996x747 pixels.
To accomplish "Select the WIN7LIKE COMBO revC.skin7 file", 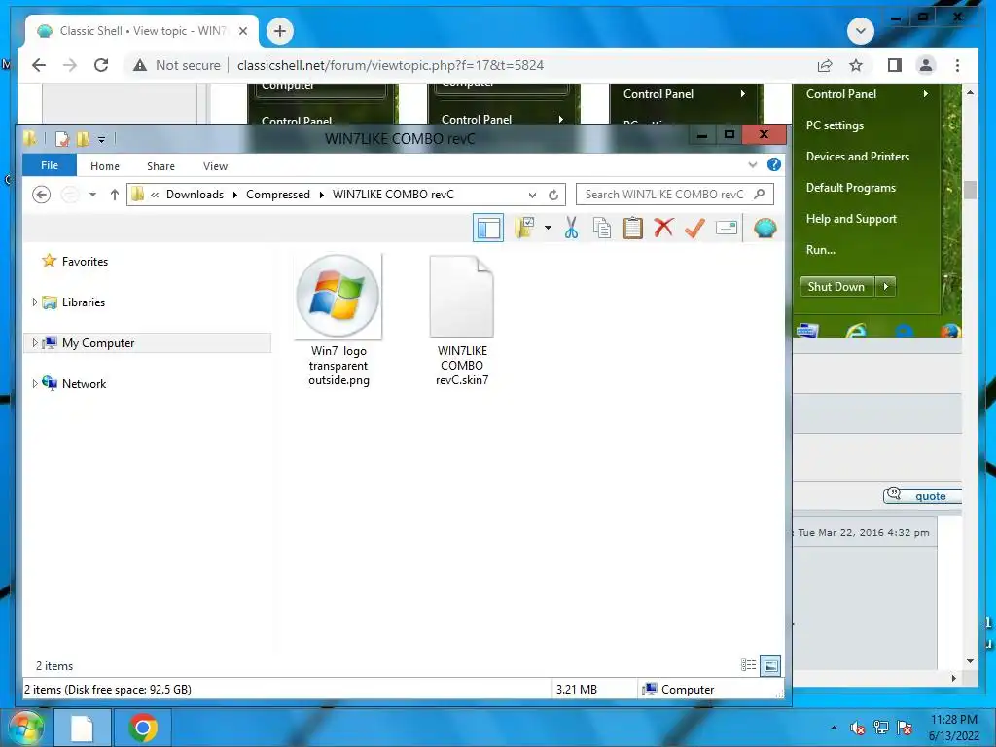I will (462, 320).
